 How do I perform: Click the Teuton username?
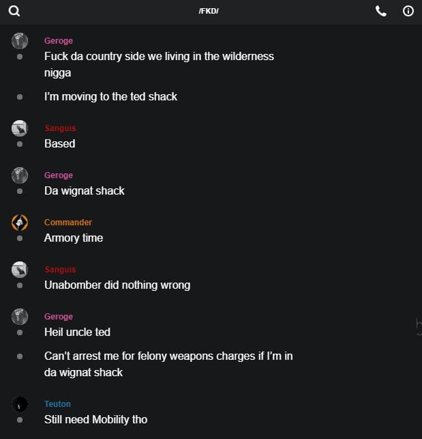pos(57,404)
